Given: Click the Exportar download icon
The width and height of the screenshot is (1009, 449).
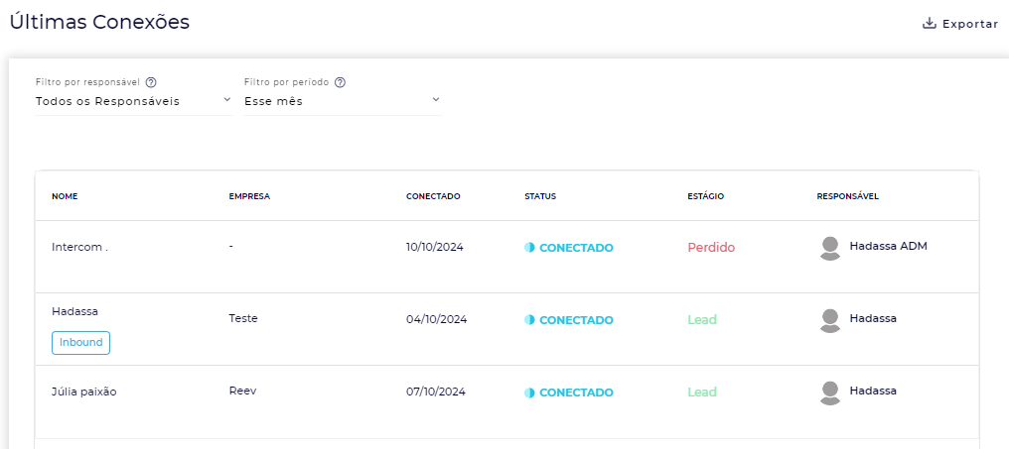Looking at the screenshot, I should (930, 24).
